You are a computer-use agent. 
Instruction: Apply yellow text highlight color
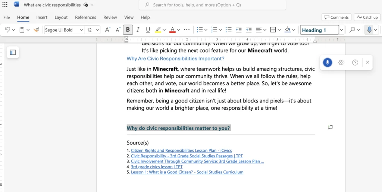[x=158, y=30]
